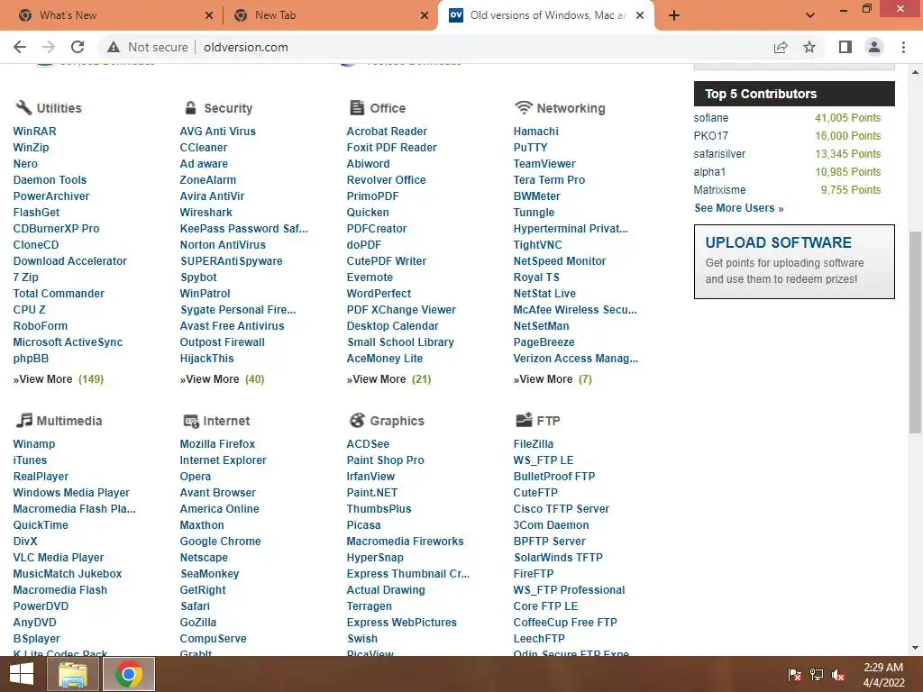Open the Total Commander link

[x=59, y=293]
